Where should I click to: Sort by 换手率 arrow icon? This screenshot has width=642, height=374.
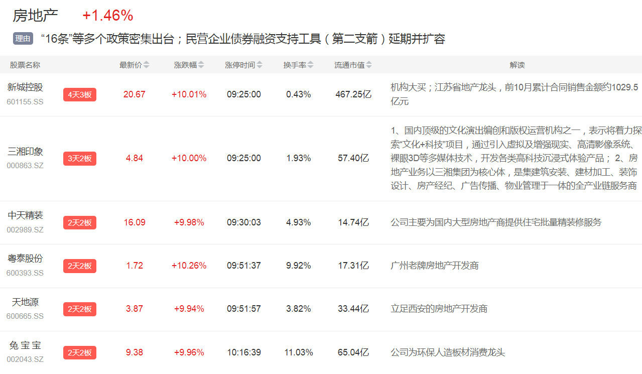310,65
